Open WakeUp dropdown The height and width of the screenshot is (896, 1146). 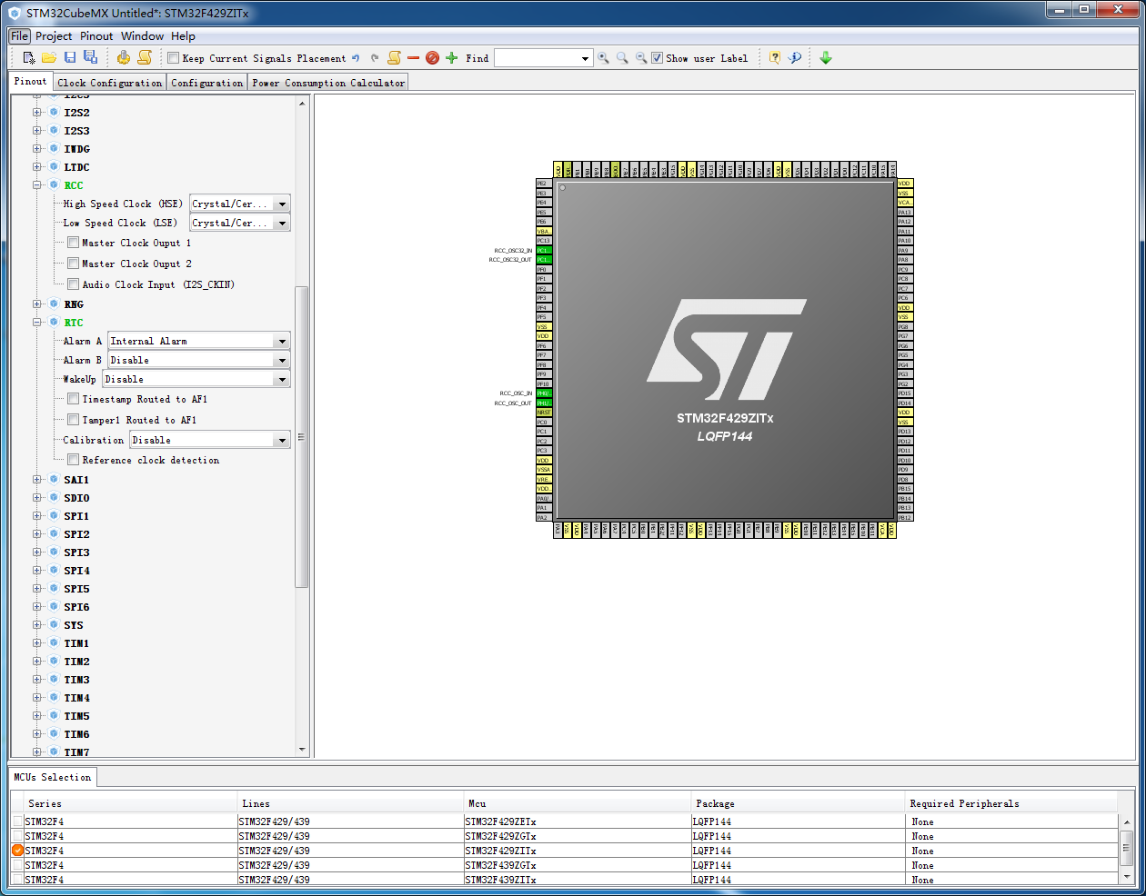tap(282, 379)
